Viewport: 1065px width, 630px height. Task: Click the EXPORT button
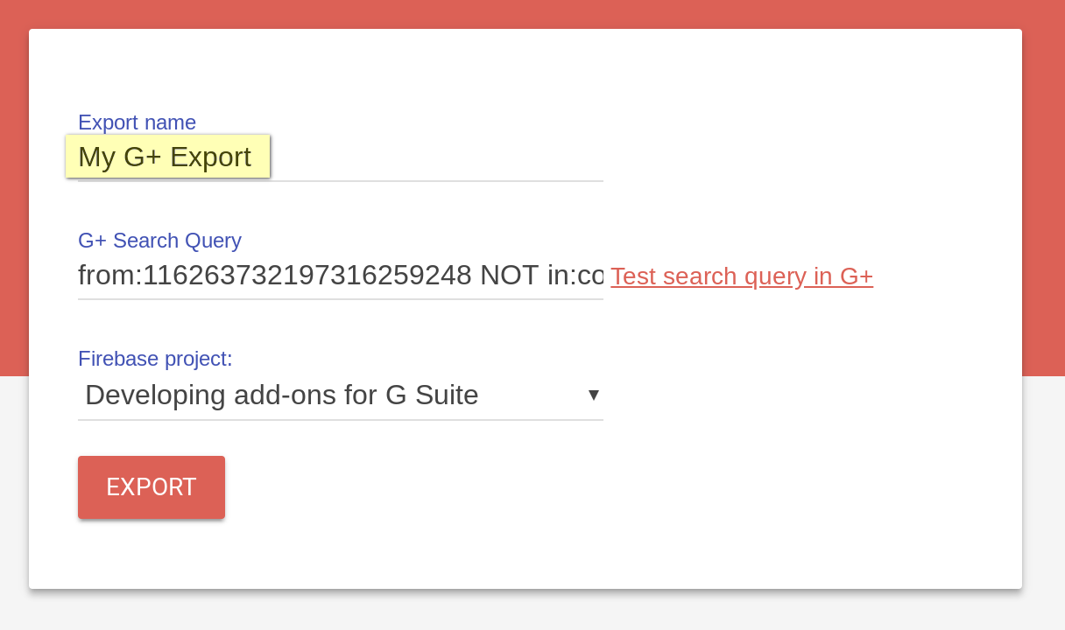coord(151,486)
